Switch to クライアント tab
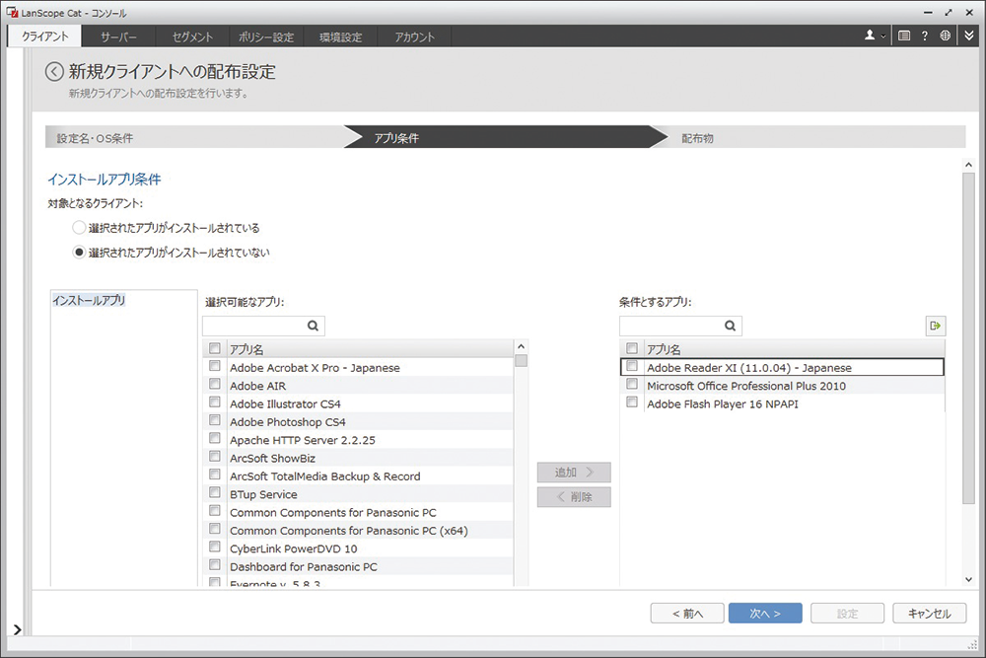 tap(44, 37)
